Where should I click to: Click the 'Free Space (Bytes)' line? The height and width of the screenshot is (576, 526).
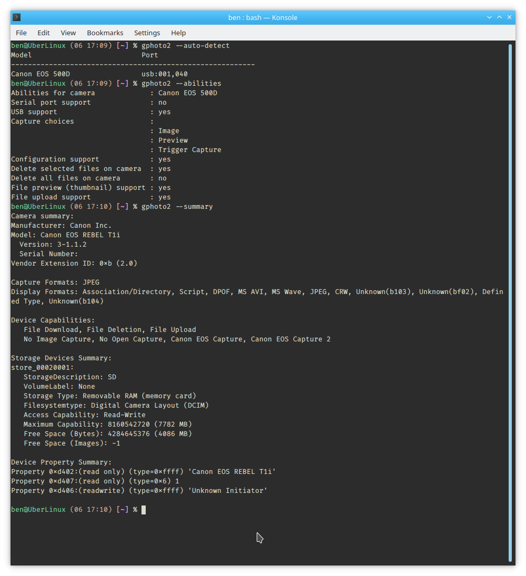click(108, 434)
